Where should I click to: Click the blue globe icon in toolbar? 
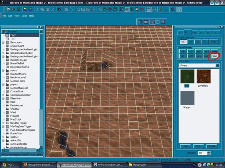(173, 9)
